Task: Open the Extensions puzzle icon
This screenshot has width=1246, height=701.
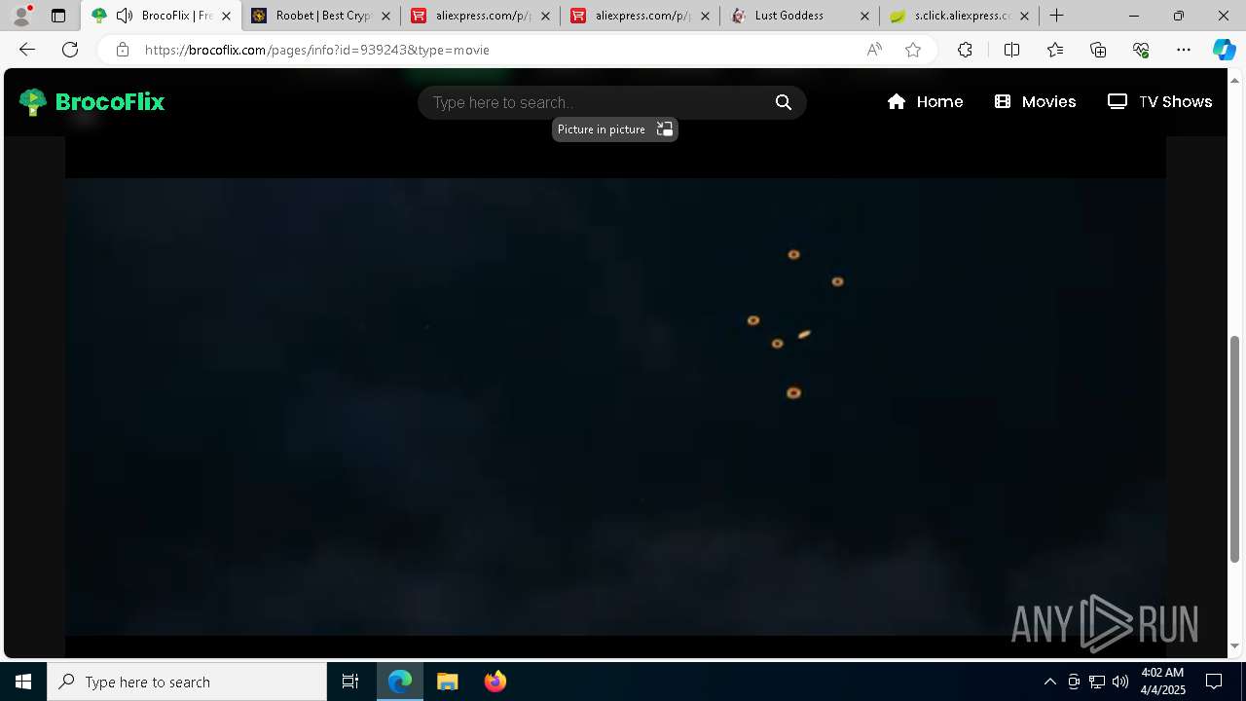Action: [965, 50]
